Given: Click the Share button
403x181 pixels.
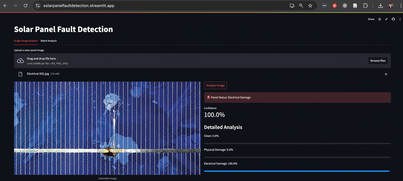Looking at the screenshot, I should (x=371, y=19).
